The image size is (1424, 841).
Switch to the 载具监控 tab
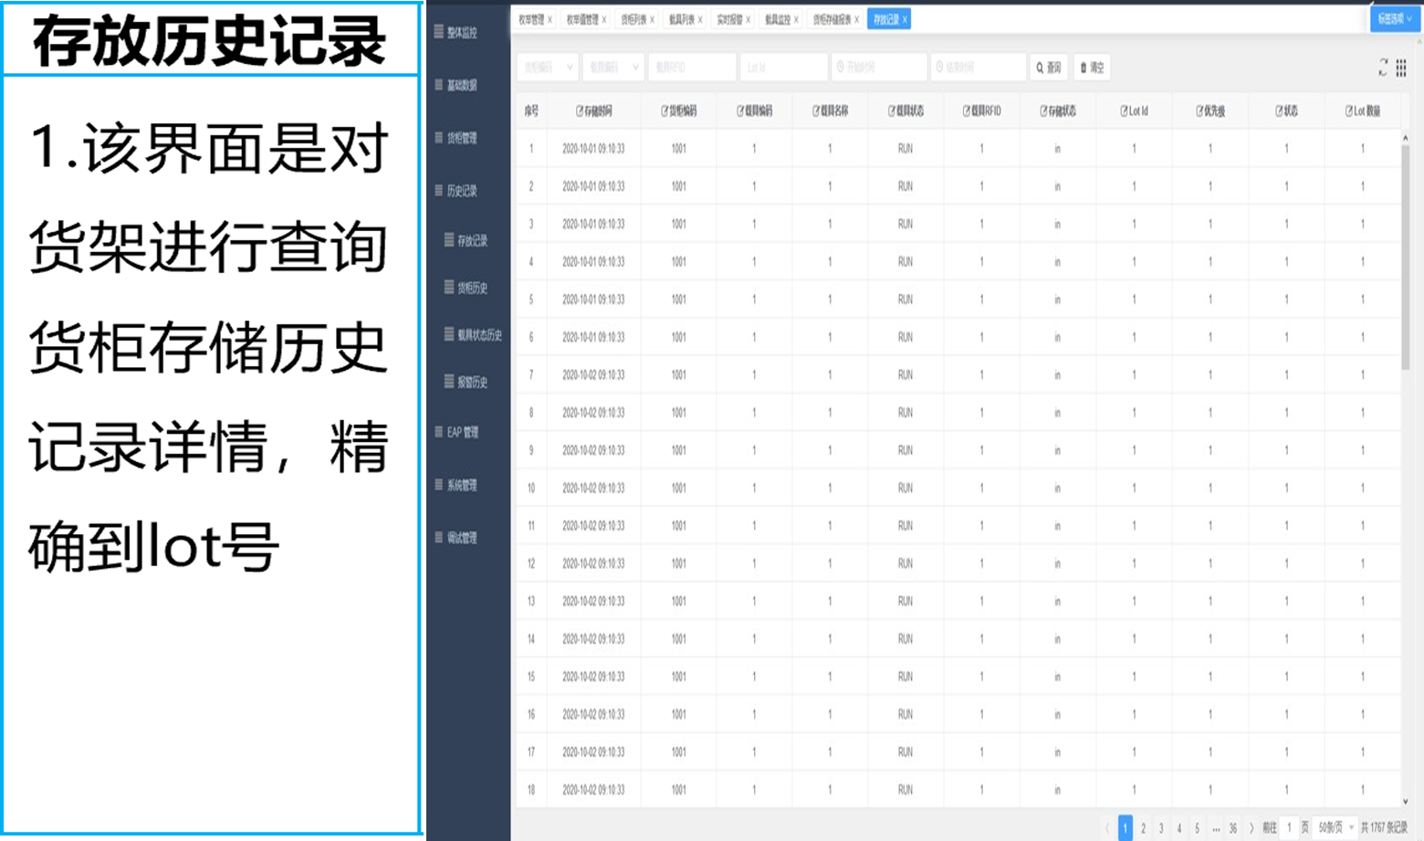[x=777, y=19]
